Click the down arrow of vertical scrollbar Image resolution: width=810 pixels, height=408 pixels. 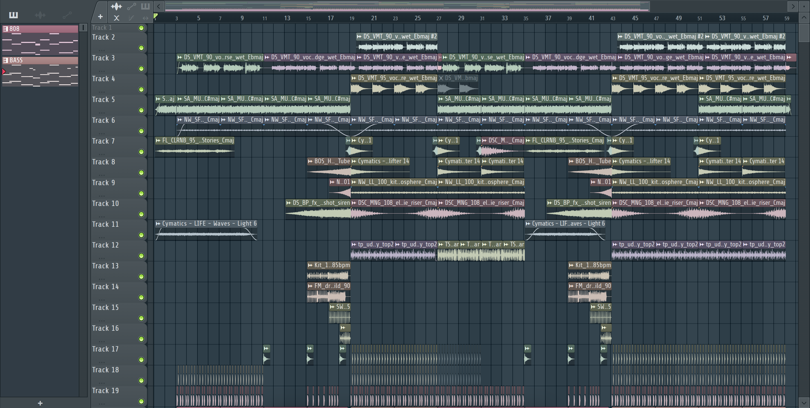(804, 402)
